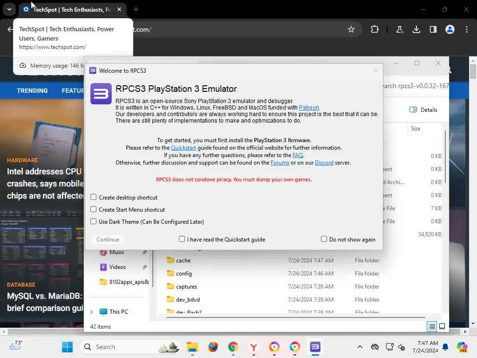
Task: Open Chrome Labs flask icon
Action: [399, 29]
